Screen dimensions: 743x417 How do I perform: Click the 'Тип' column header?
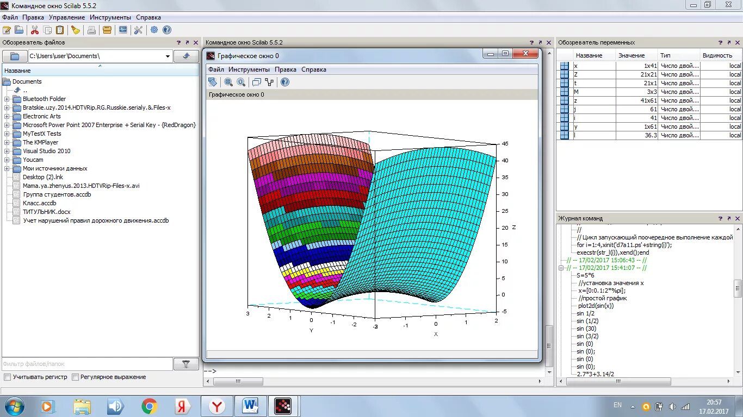click(x=679, y=55)
